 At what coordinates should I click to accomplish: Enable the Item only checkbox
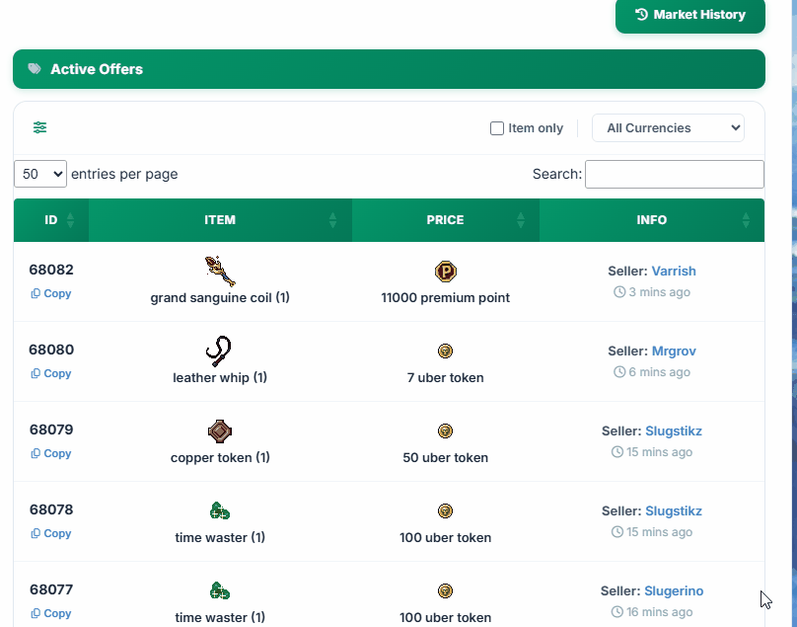point(496,128)
